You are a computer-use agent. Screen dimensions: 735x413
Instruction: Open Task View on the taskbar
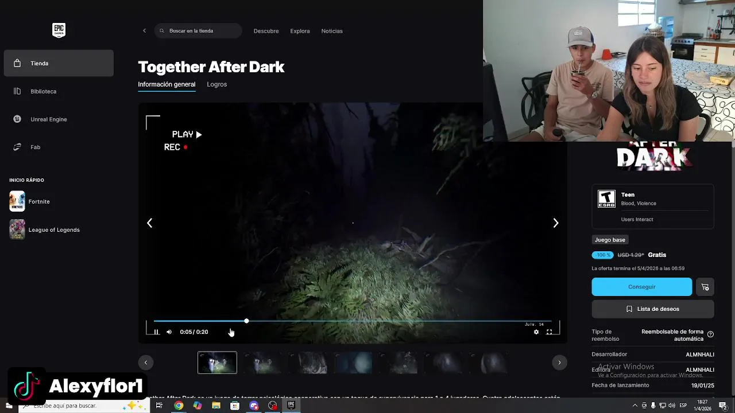159,406
